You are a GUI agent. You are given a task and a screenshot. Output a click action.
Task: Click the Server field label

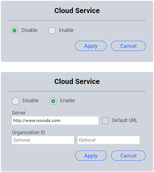19,113
